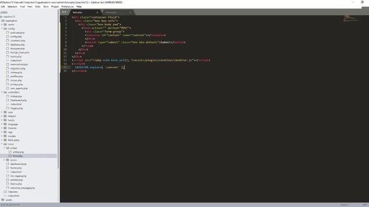The image size is (369, 207).
Task: Open the Help menu
Action: (79, 6)
